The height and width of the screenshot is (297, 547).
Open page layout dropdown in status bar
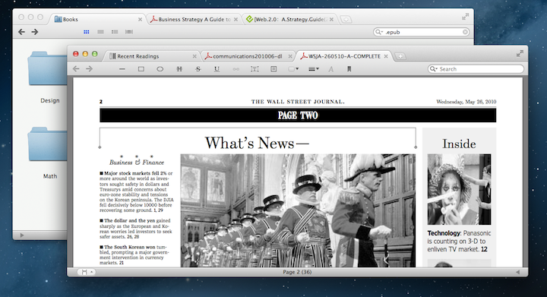coord(86,272)
